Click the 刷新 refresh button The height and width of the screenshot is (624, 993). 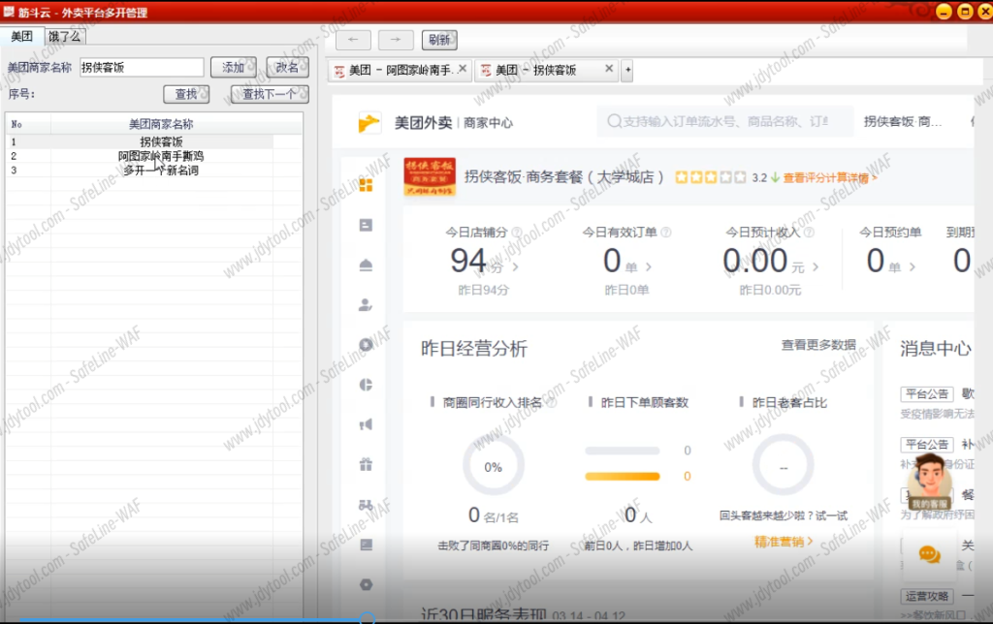(439, 40)
